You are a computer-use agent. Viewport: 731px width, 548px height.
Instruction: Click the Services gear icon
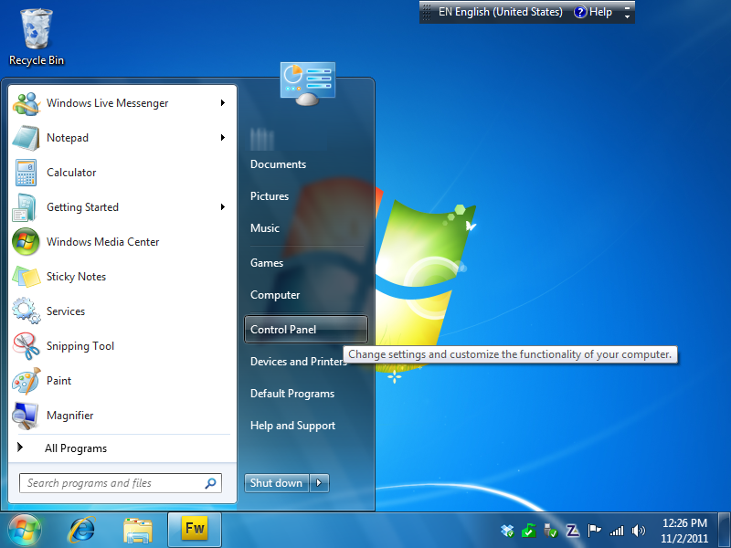pos(26,311)
